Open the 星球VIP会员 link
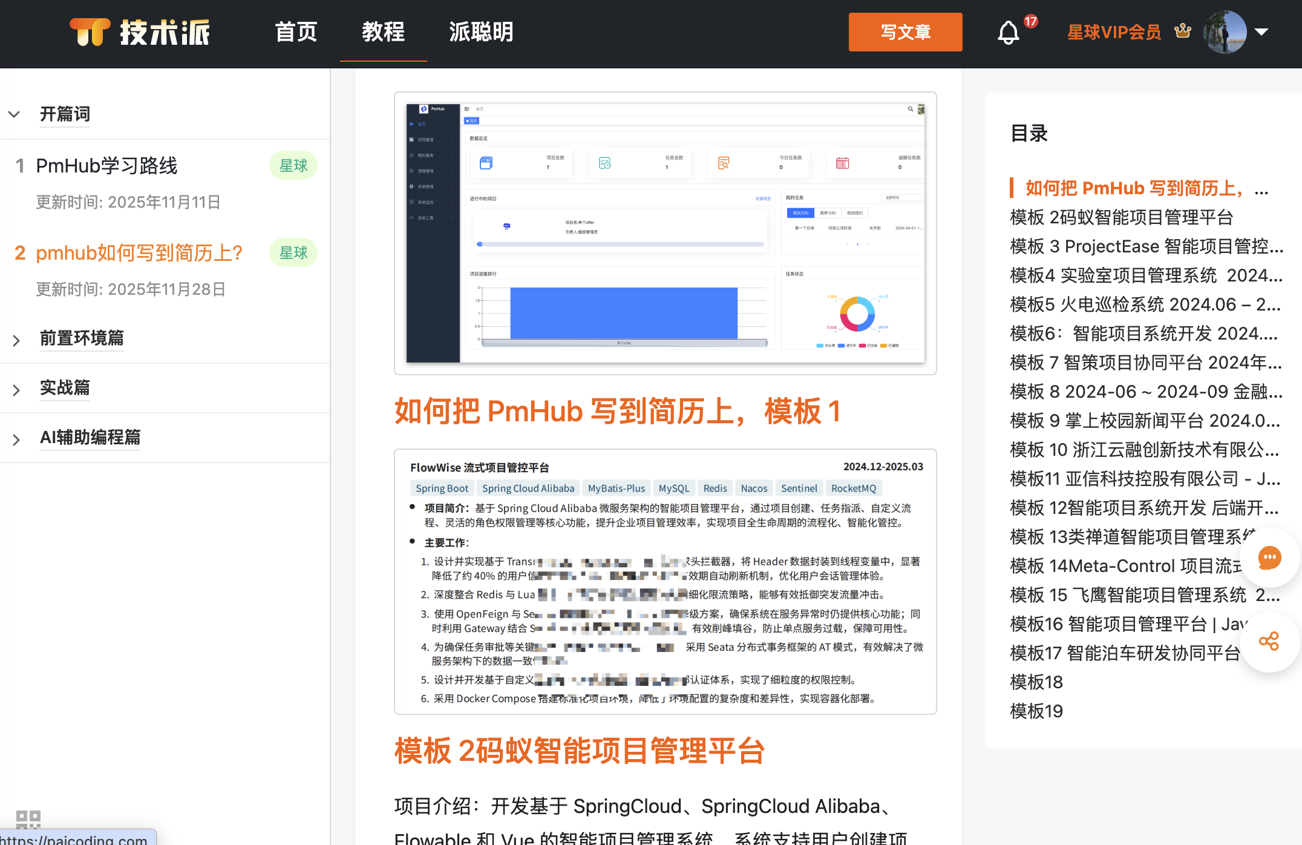Screen dimensions: 1302x845 (x=1114, y=32)
